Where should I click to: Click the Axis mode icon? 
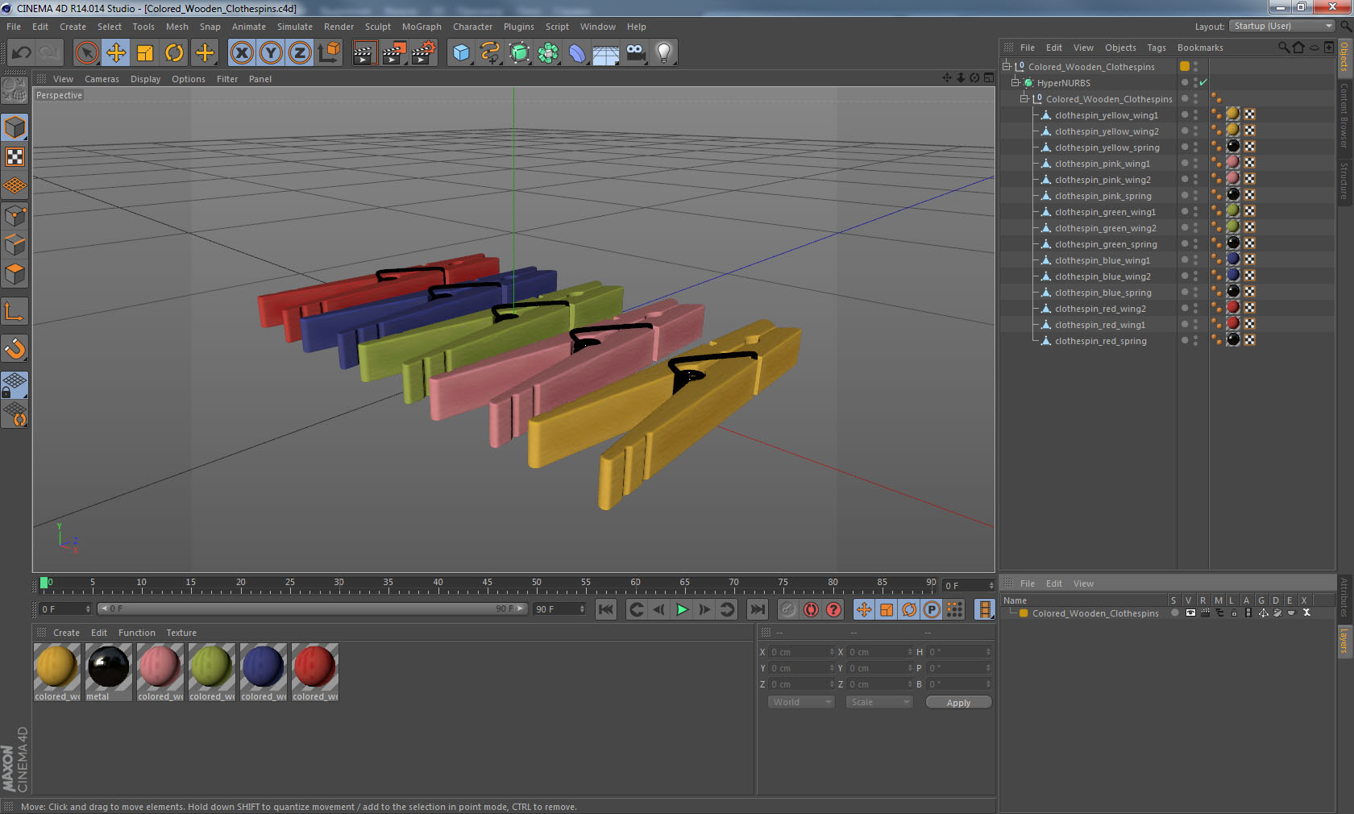click(15, 311)
